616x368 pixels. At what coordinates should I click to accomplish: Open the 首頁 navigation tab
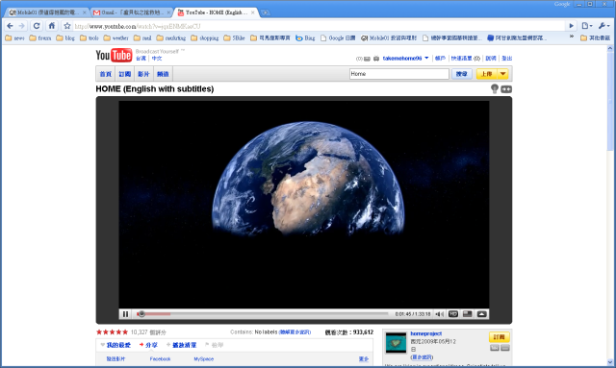(106, 74)
